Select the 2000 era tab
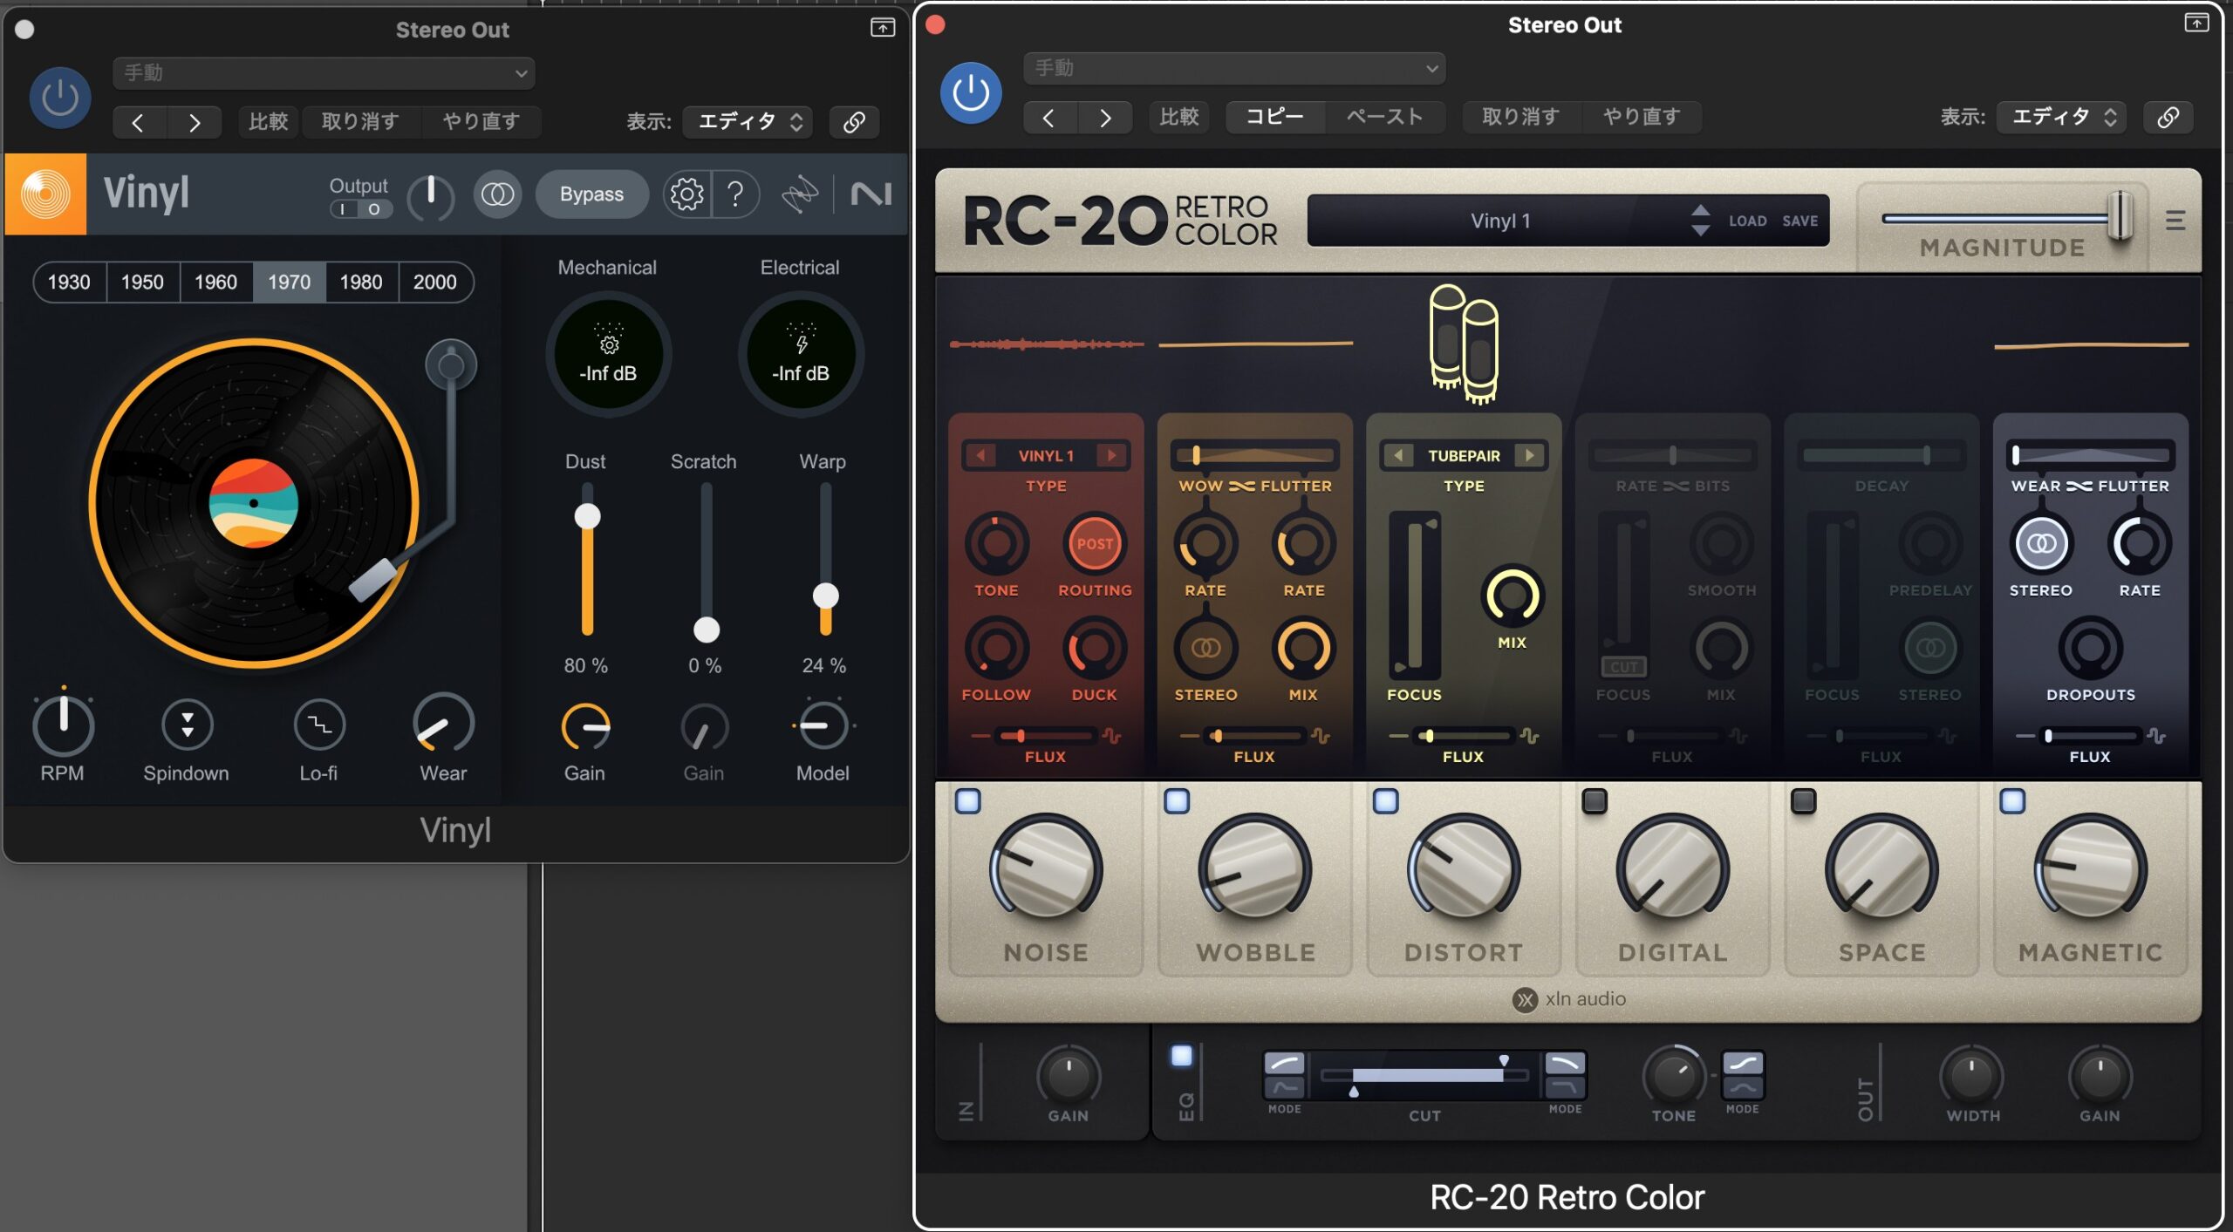 point(435,282)
